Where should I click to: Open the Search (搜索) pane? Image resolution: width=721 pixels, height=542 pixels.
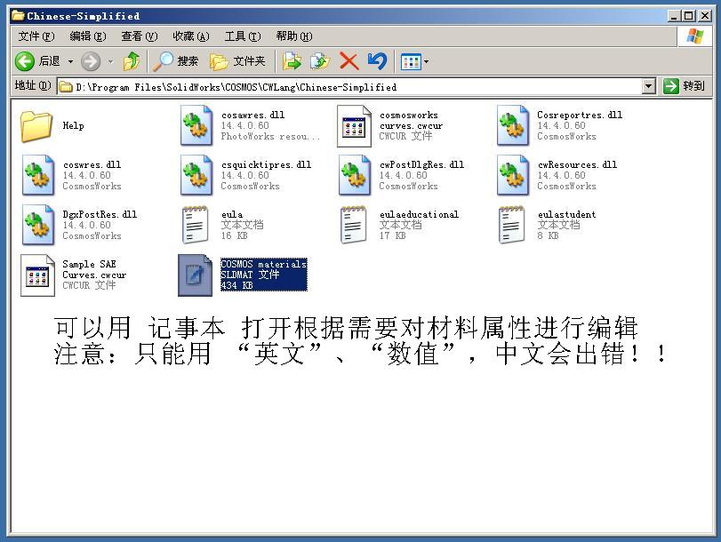click(176, 61)
